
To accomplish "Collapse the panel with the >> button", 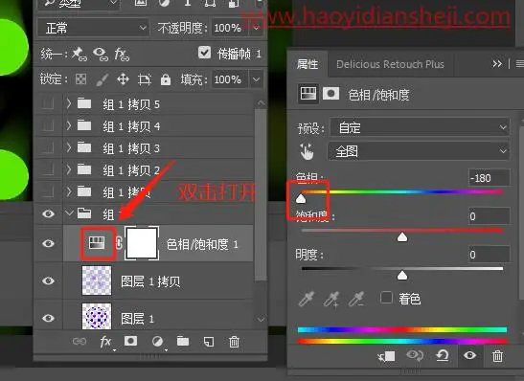I will click(x=497, y=64).
